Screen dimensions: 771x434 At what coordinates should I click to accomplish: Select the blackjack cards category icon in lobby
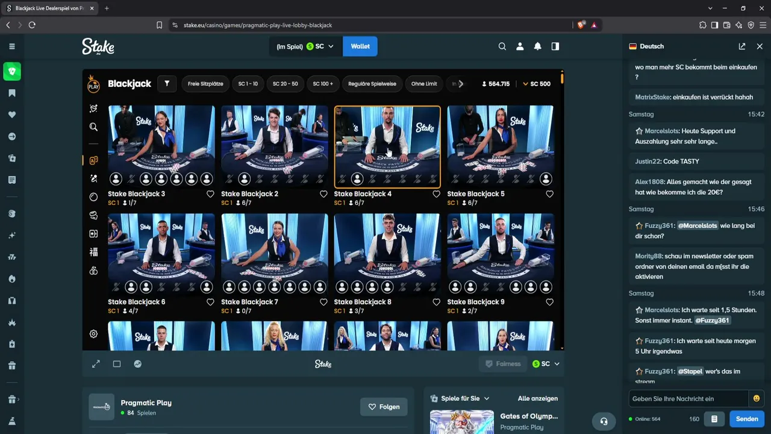click(x=93, y=160)
